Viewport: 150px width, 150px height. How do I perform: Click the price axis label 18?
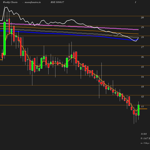tap(142, 37)
